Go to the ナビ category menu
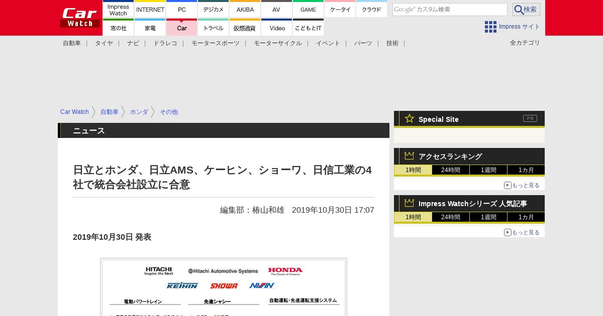This screenshot has width=603, height=316. coord(133,43)
